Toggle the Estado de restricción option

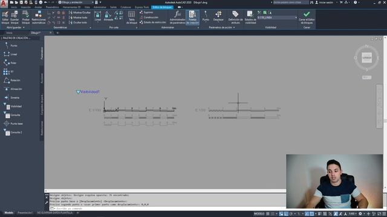click(x=153, y=22)
